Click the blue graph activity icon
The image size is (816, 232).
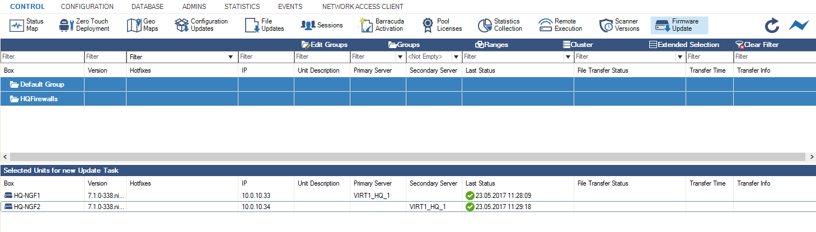coord(799,25)
